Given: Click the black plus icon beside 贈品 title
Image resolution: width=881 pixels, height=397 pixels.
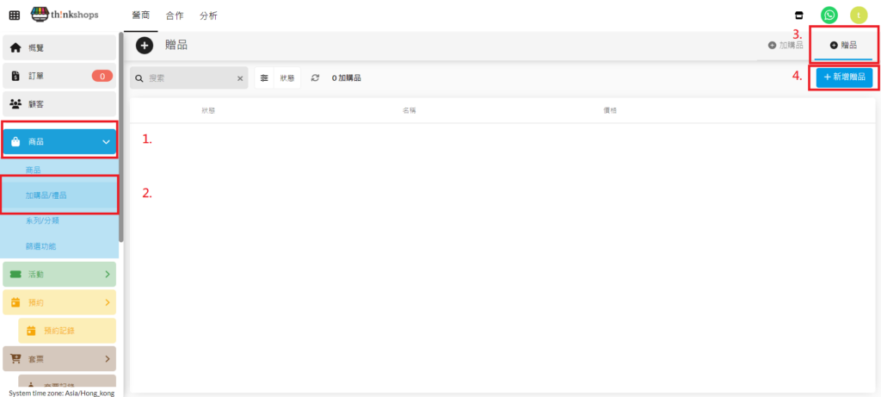Looking at the screenshot, I should pos(145,45).
